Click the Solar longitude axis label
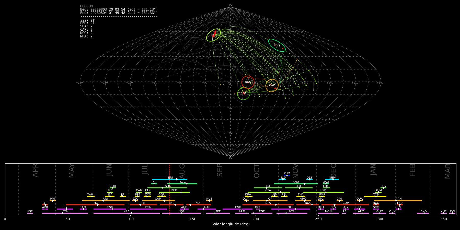The image size is (460, 230). 231,224
